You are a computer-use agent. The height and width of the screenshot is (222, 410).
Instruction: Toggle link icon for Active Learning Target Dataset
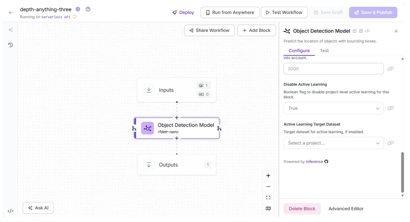[390, 143]
